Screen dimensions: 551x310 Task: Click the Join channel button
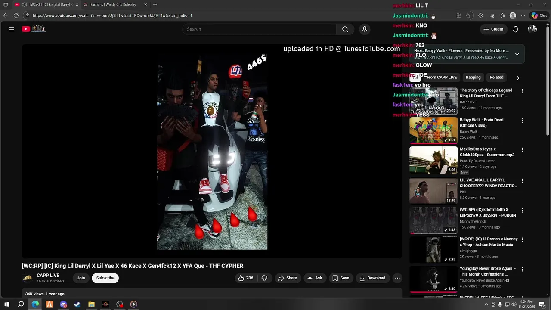coord(81,278)
